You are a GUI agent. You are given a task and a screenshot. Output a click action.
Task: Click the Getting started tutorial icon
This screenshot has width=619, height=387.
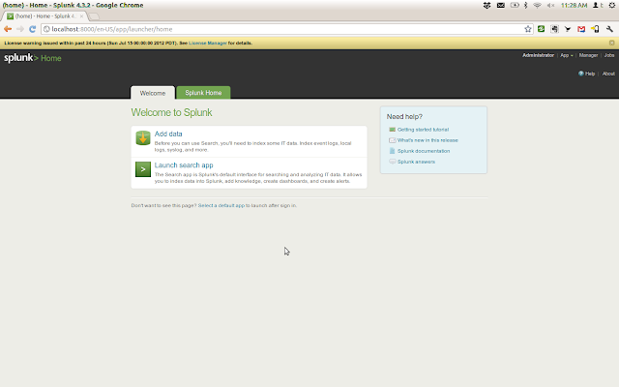pos(392,130)
